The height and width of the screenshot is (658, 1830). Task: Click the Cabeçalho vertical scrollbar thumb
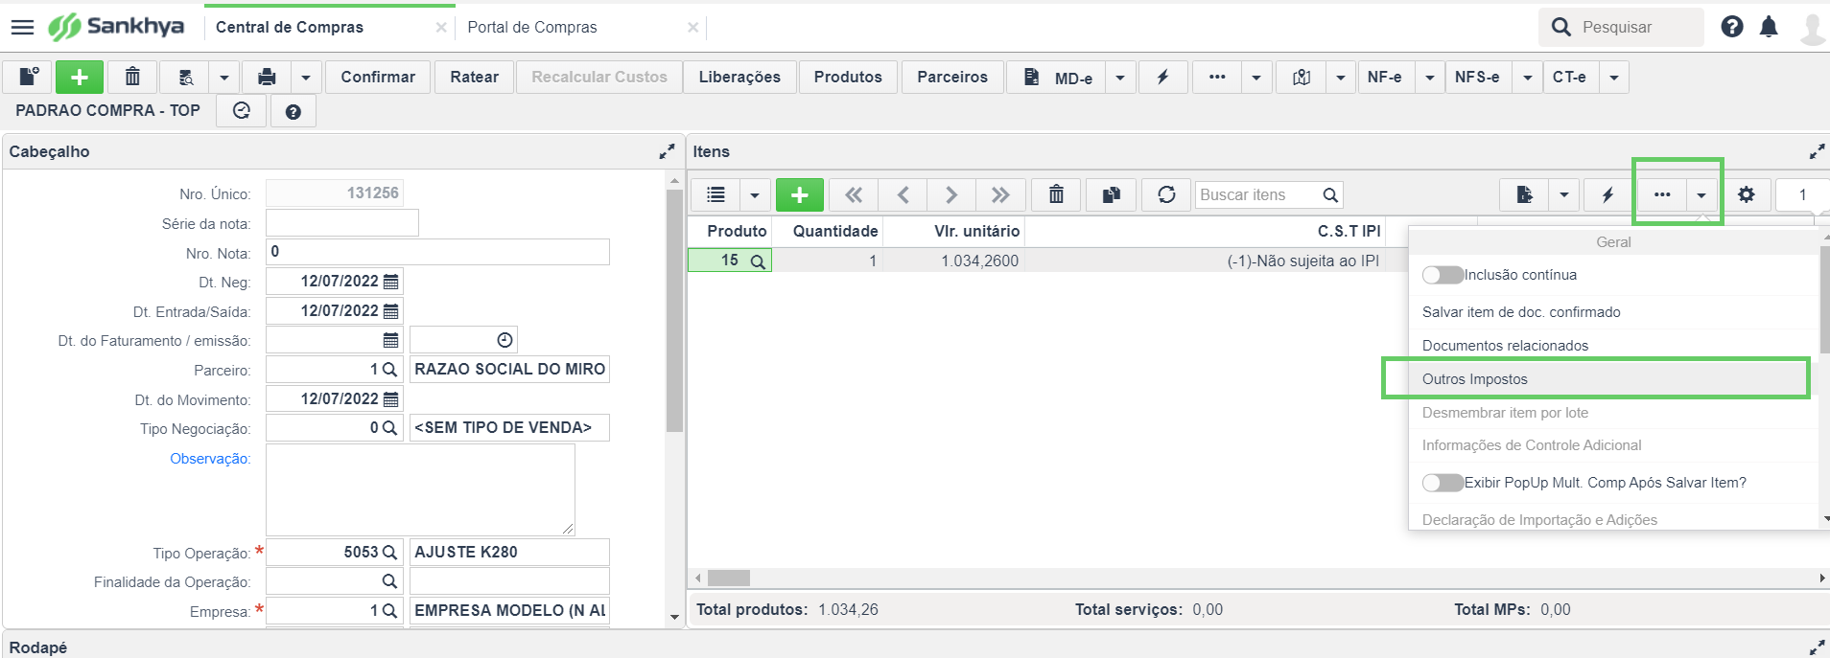click(x=674, y=310)
